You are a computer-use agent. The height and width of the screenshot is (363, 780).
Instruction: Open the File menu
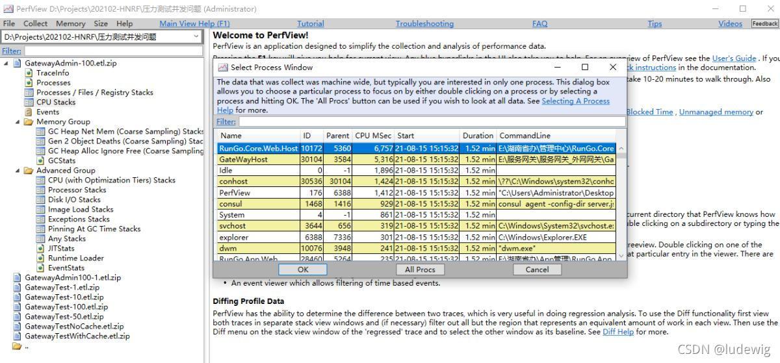click(9, 23)
